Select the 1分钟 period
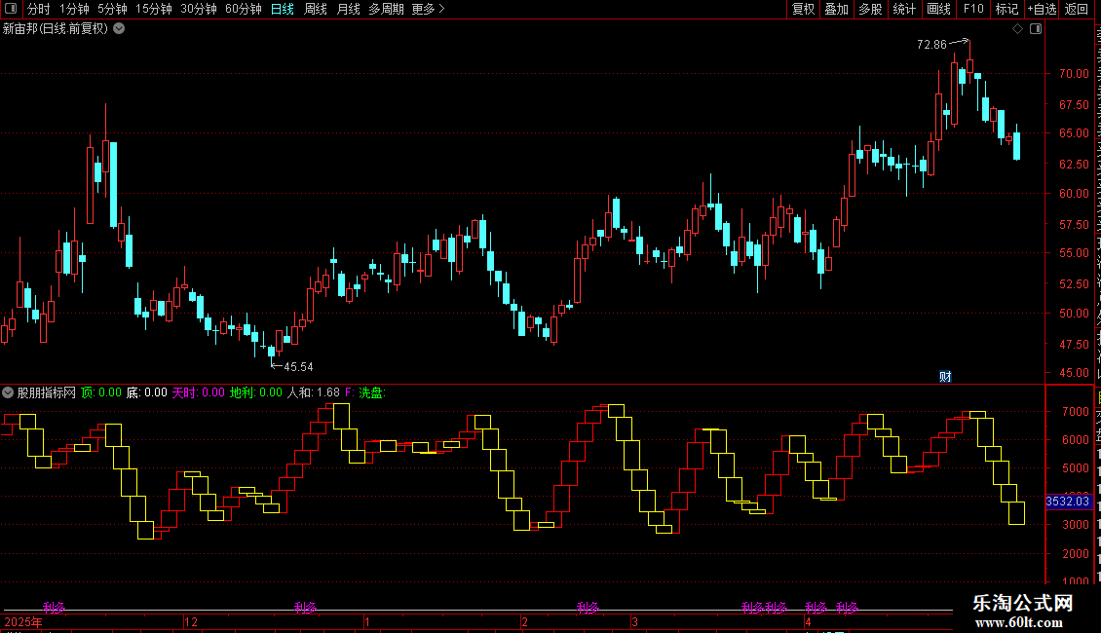Viewport: 1101px width, 633px height. pos(74,9)
